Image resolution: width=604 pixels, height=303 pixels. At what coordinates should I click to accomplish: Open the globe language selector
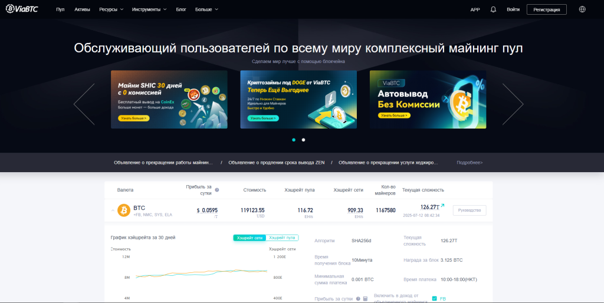(x=582, y=9)
